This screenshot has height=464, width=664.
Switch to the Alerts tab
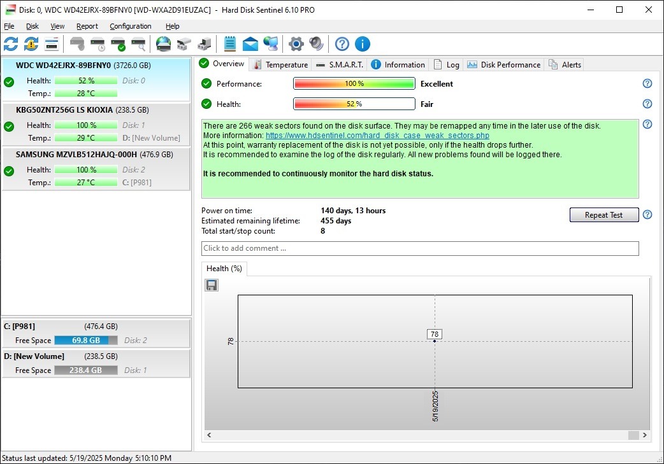click(565, 65)
